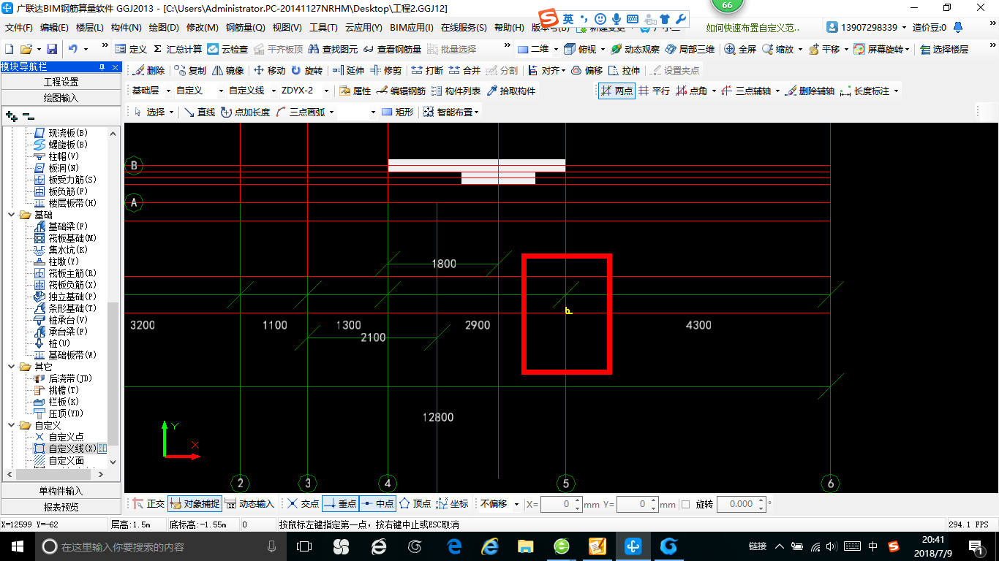Viewport: 999px width, 561px height.
Task: Select 筏板基础(M) in the tree
Action: [x=72, y=238]
